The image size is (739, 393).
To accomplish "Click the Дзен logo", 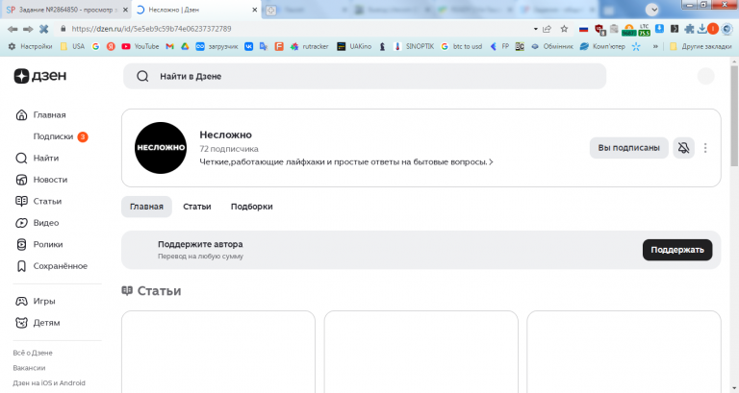I will [x=40, y=76].
